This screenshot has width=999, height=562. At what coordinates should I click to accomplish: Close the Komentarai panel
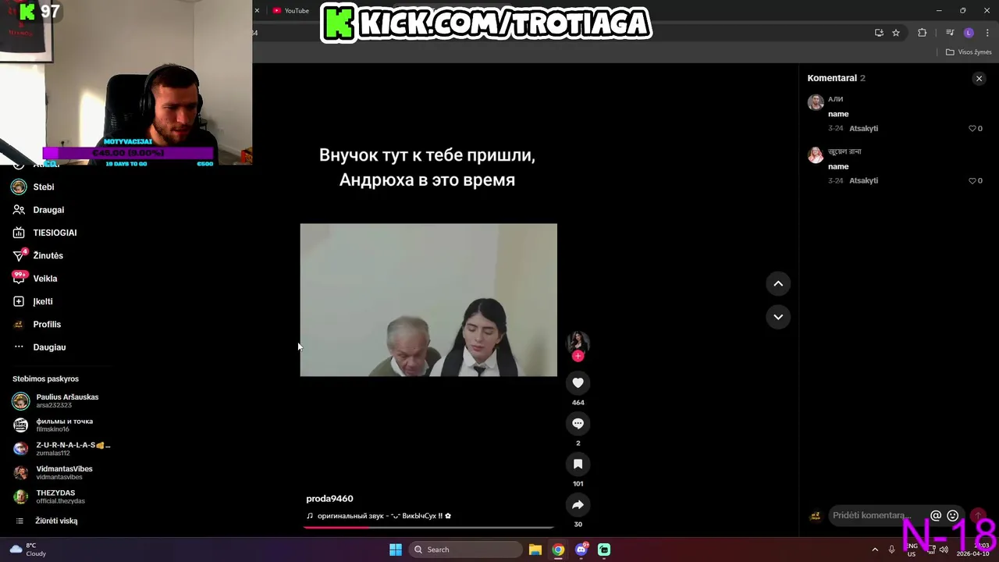pos(979,78)
